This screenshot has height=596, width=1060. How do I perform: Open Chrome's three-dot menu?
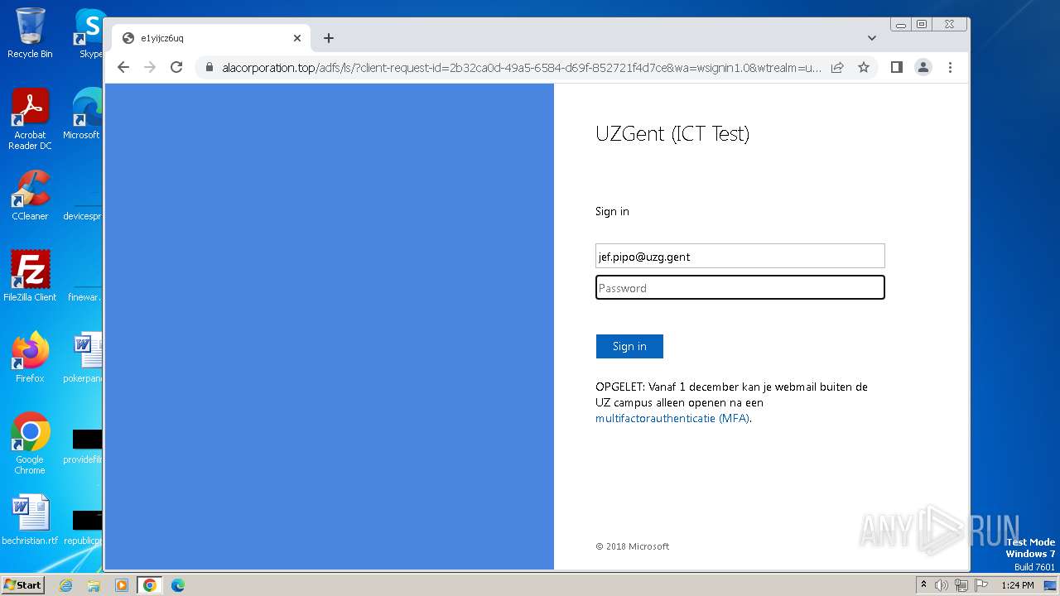(950, 67)
